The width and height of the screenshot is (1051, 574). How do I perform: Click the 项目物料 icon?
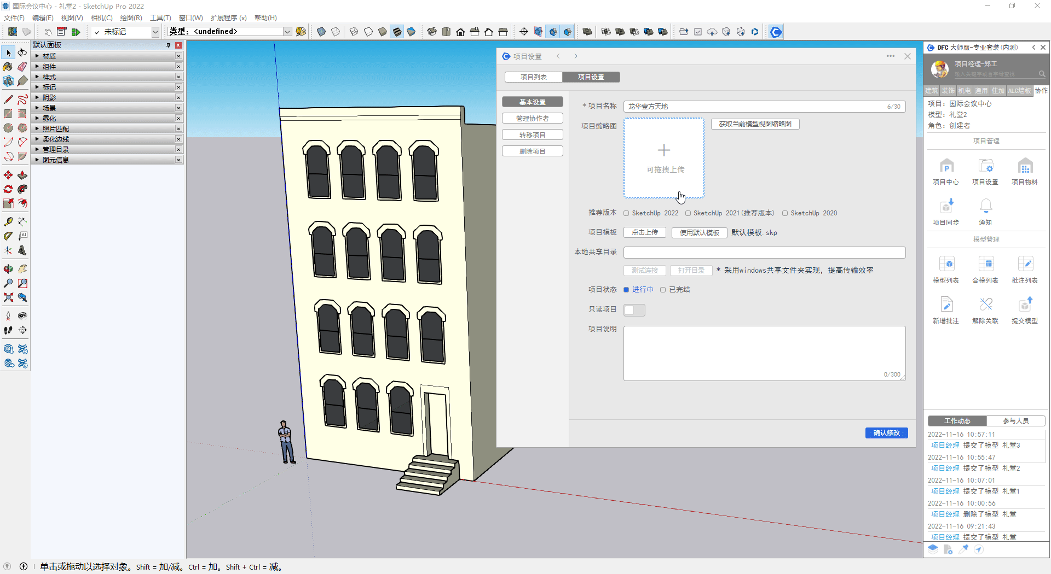click(x=1024, y=167)
